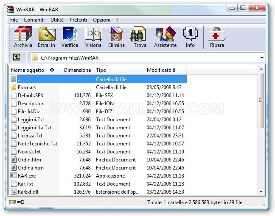This screenshot has height=216, width=275.
Task: Click the folder icon in address bar
Action: coord(35,57)
